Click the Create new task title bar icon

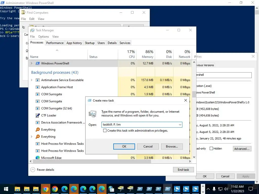pos(90,101)
